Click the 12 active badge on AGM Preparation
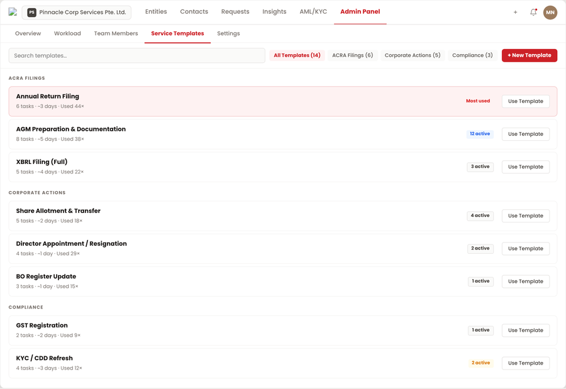This screenshot has height=389, width=566. (x=480, y=134)
